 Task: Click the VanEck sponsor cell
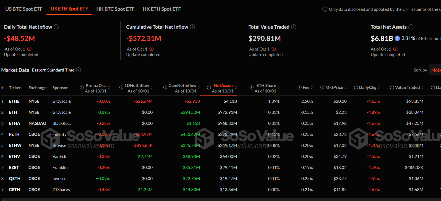tap(59, 157)
